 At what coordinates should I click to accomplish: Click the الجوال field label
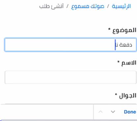[128, 96]
